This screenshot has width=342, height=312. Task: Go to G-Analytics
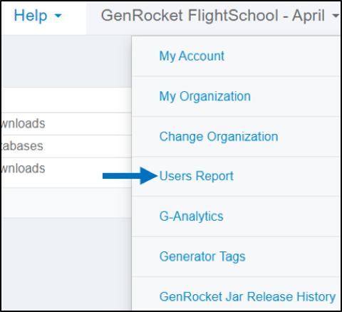tap(192, 217)
